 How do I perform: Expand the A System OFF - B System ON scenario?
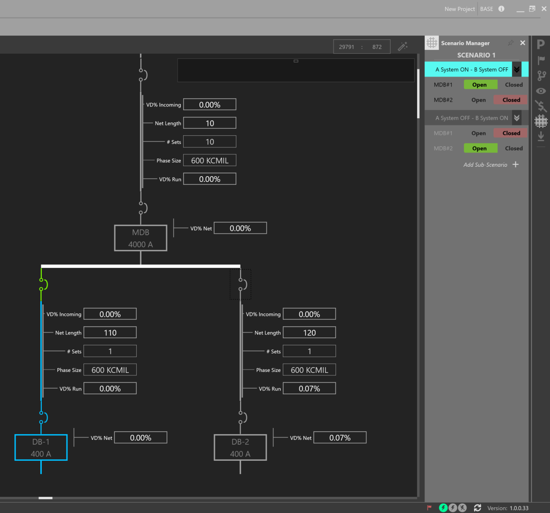(517, 117)
